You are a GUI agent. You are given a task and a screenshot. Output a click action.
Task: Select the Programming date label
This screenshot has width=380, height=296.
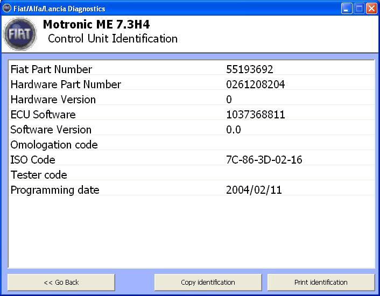coord(55,190)
